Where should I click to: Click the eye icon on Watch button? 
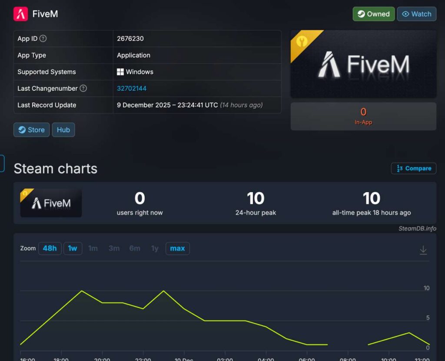[406, 14]
